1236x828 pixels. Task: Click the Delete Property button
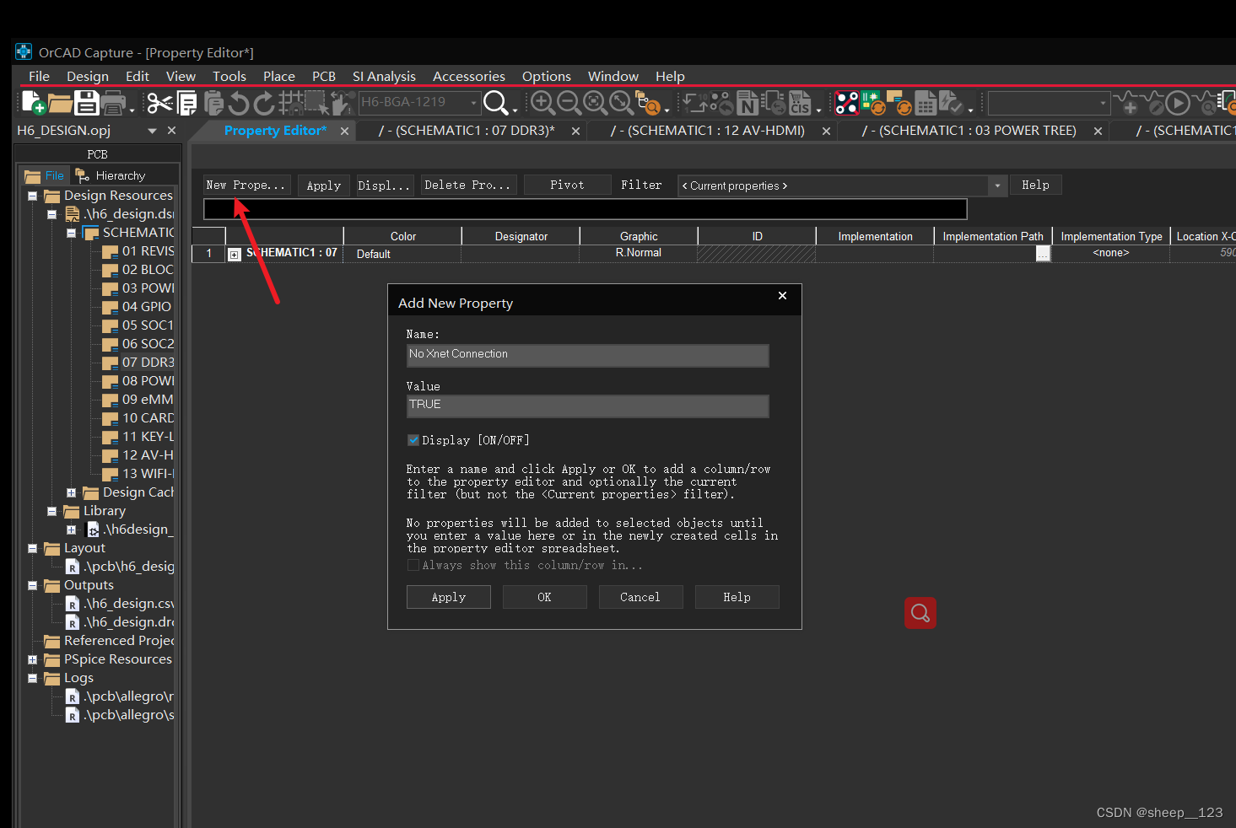tap(467, 185)
